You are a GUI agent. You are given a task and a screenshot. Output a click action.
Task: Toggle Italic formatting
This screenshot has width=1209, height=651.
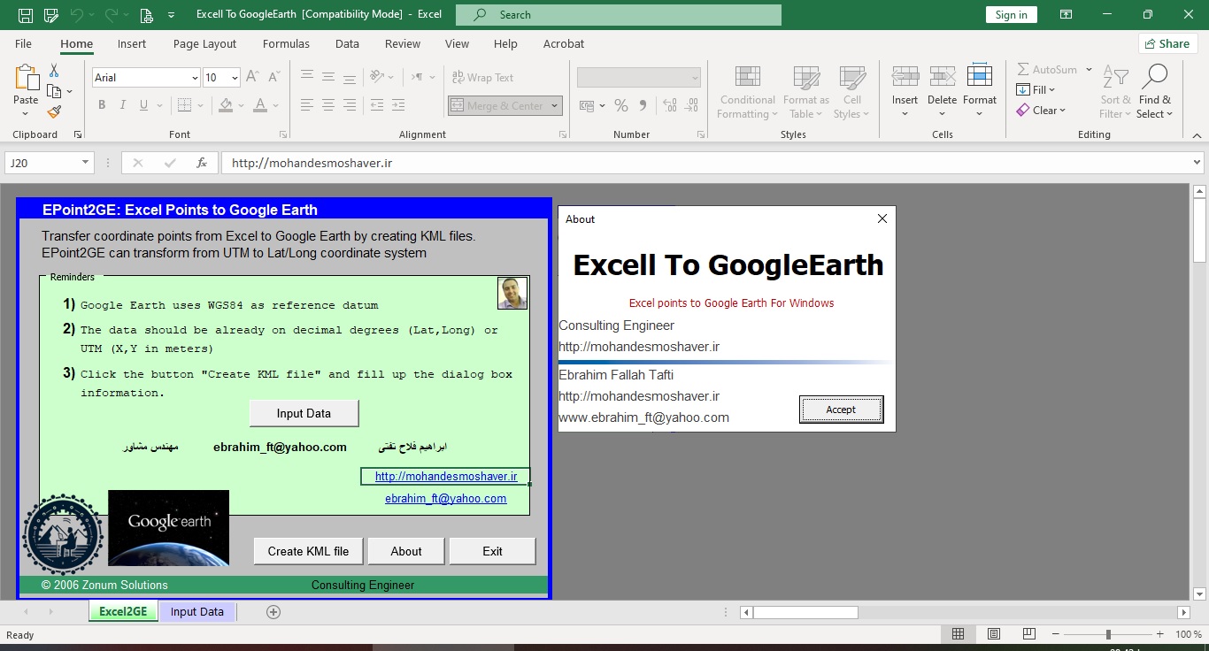point(123,105)
